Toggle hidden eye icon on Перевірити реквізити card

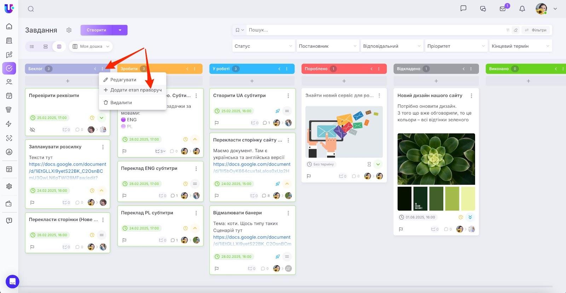pos(33,130)
